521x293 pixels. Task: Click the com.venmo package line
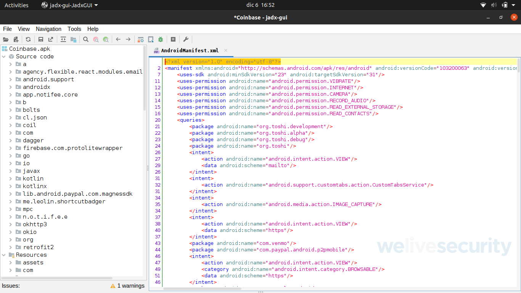point(243,243)
